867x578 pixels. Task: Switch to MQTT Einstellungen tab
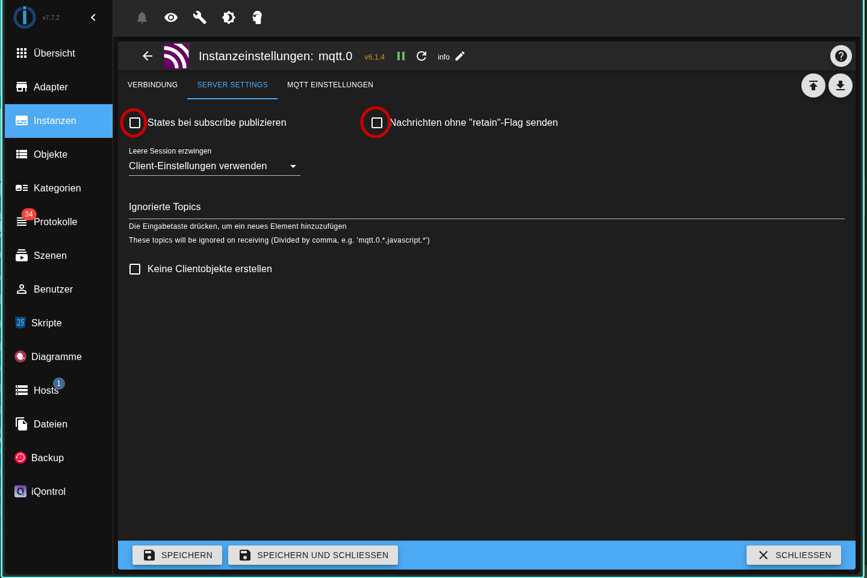330,85
